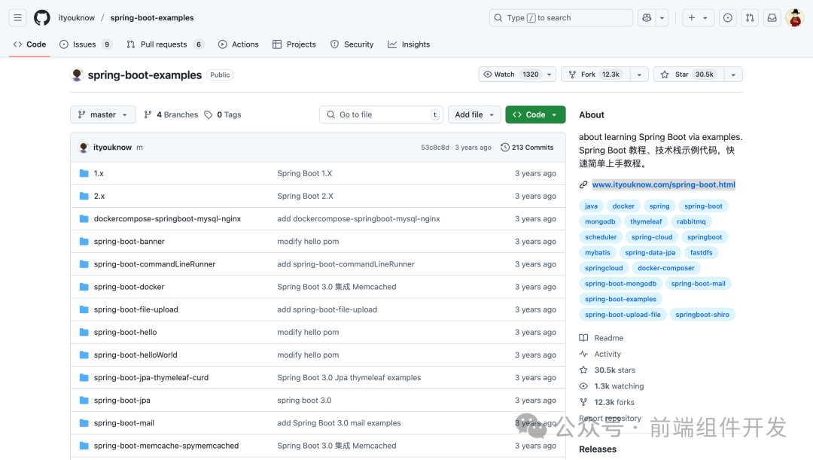Open the Projects tab

(294, 44)
